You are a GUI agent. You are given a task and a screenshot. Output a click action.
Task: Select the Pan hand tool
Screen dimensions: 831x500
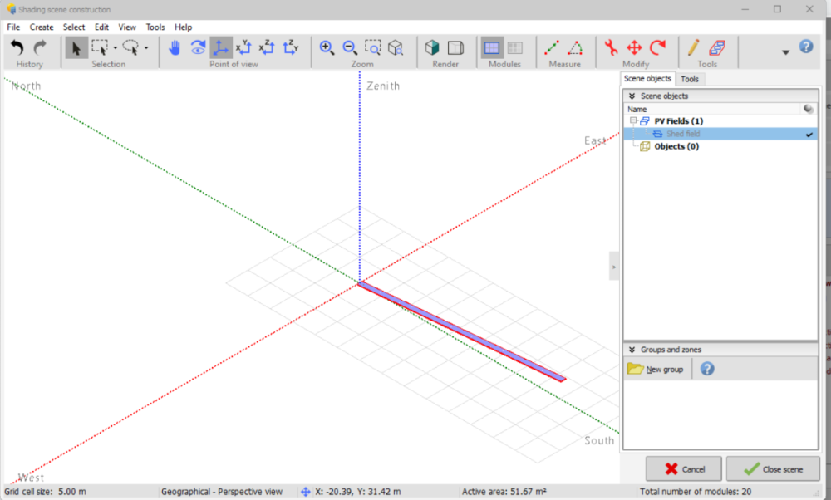175,48
